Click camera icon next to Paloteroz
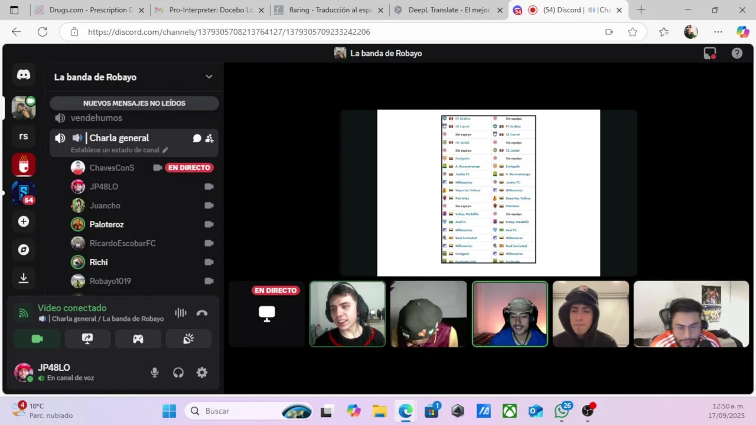 tap(208, 224)
